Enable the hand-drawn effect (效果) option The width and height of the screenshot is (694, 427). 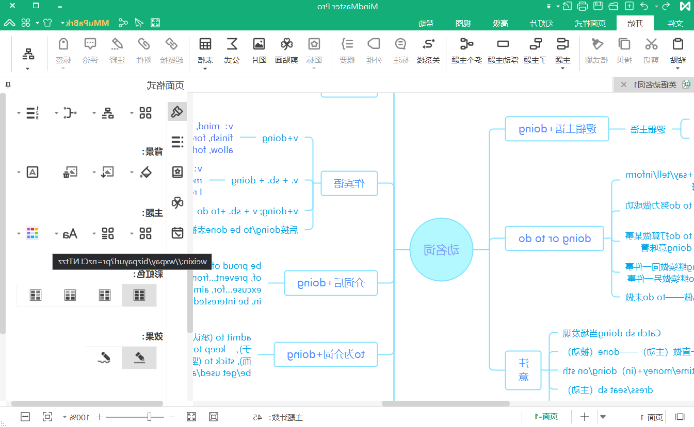click(105, 357)
